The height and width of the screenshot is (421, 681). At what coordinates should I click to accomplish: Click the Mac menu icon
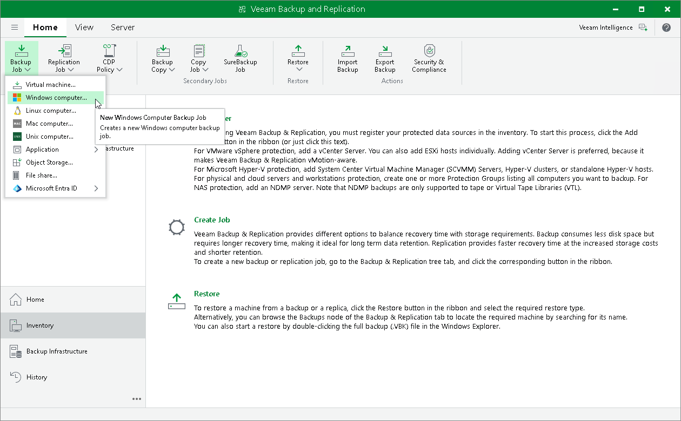coord(17,124)
